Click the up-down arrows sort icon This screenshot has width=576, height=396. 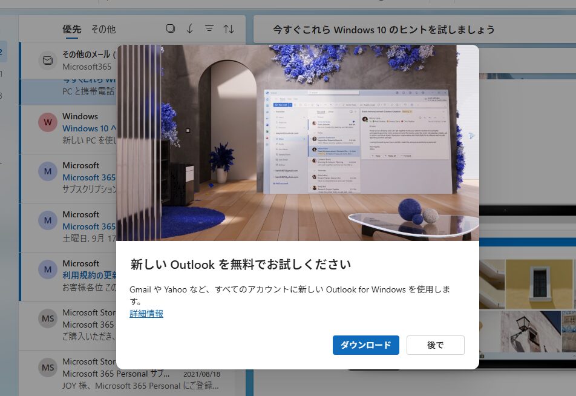[229, 28]
